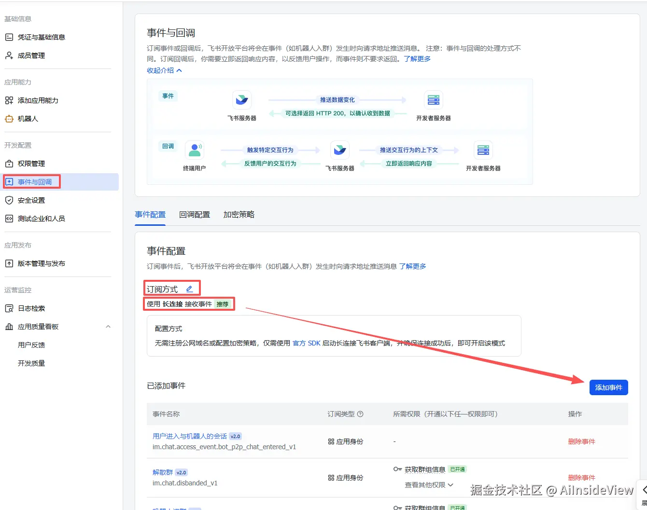The width and height of the screenshot is (647, 510).
Task: Open 了解更多 link under 事件配置
Action: 413,266
